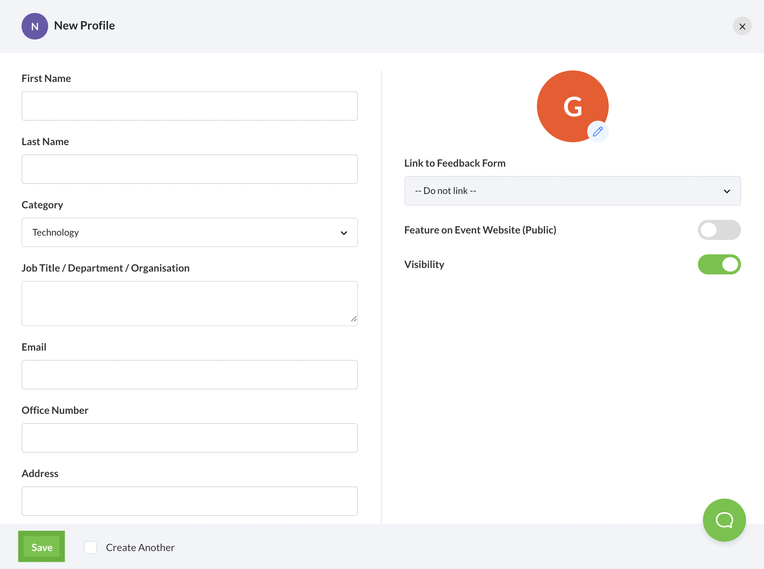The width and height of the screenshot is (764, 569).
Task: Open the Category dropdown showing Technology
Action: 189,232
